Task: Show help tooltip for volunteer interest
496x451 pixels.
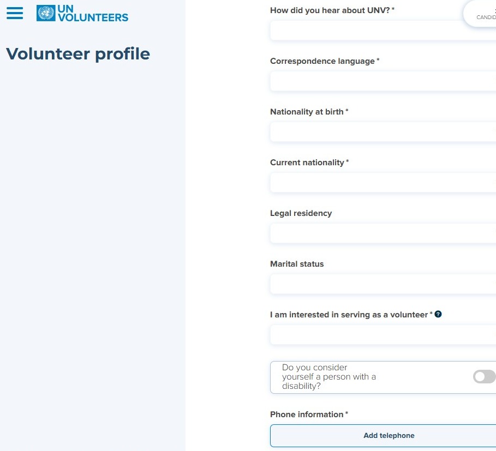Action: [x=438, y=314]
